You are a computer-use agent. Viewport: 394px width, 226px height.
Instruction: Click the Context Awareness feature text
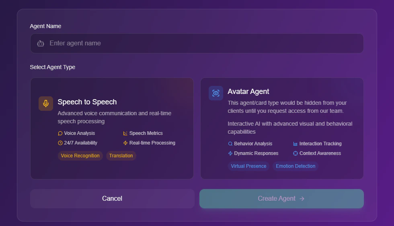(320, 153)
